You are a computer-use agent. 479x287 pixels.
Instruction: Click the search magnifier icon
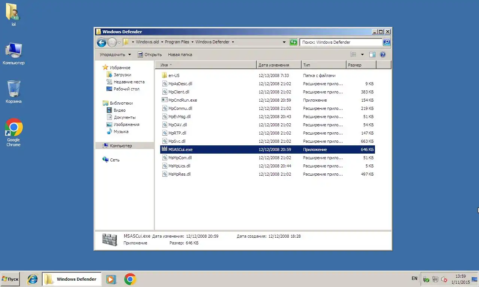[387, 42]
